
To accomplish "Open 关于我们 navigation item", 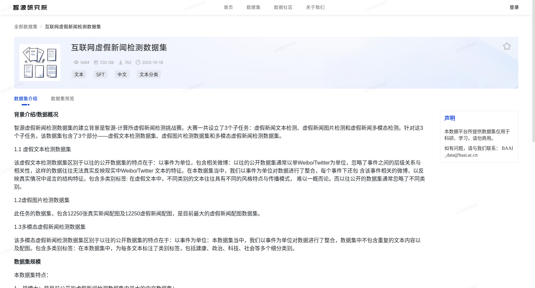I will click(x=315, y=7).
